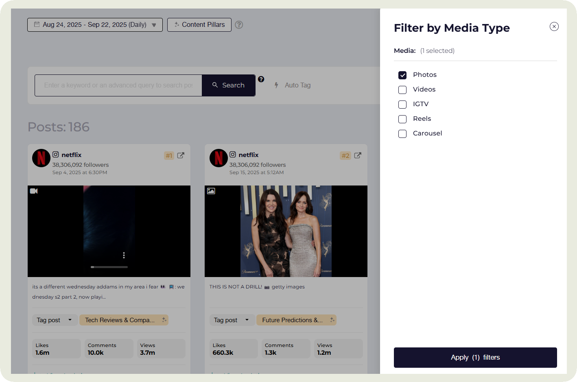The image size is (577, 382).
Task: Click the calendar icon in the date range selector
Action: click(36, 24)
